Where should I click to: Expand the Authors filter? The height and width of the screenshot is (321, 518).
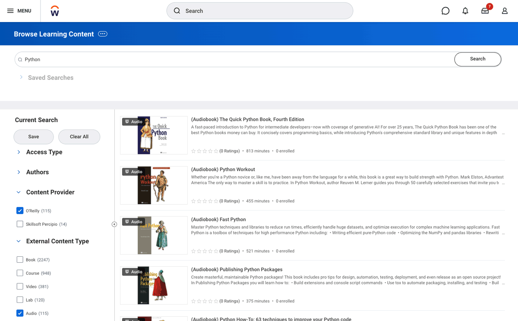pos(19,172)
